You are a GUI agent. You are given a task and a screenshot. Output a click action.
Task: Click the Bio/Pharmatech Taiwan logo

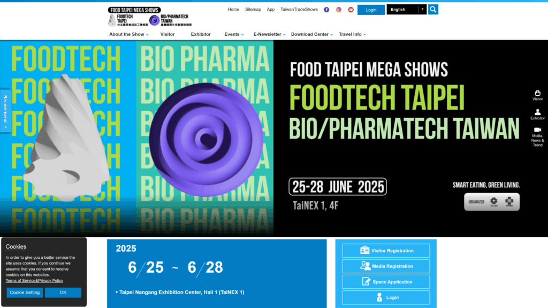coord(170,21)
